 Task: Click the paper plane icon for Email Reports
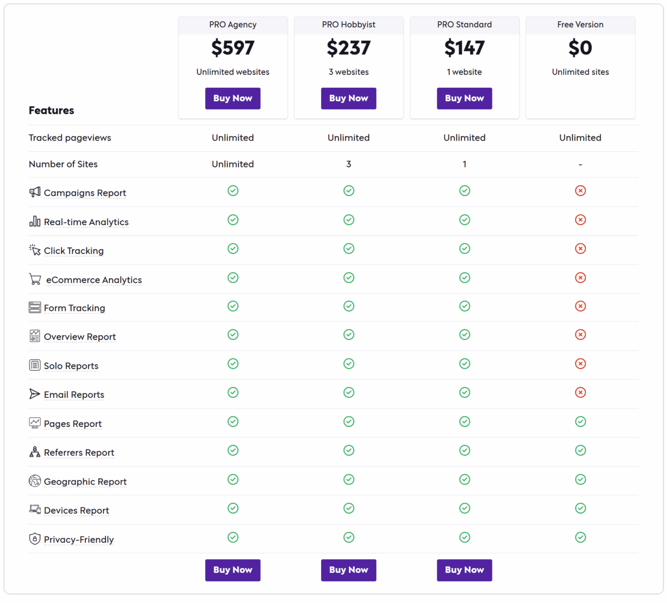[35, 394]
